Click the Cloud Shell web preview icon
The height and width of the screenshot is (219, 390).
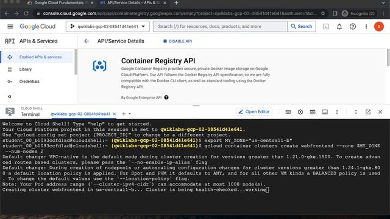coord(313,112)
